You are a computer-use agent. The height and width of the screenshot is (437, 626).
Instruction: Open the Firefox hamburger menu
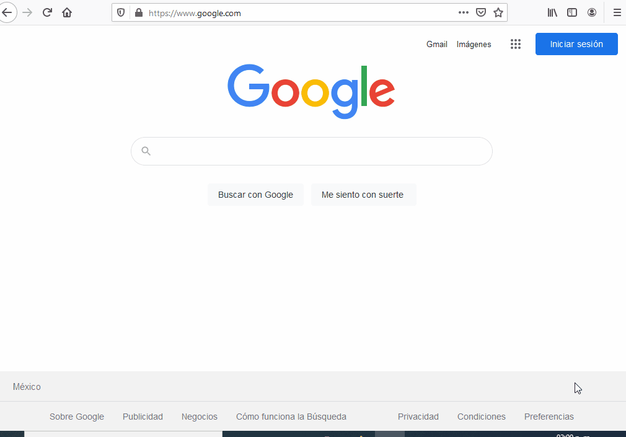(x=617, y=13)
